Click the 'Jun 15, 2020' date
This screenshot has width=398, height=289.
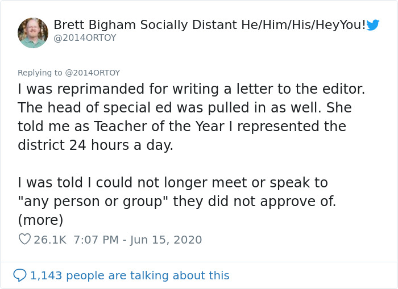(x=166, y=240)
